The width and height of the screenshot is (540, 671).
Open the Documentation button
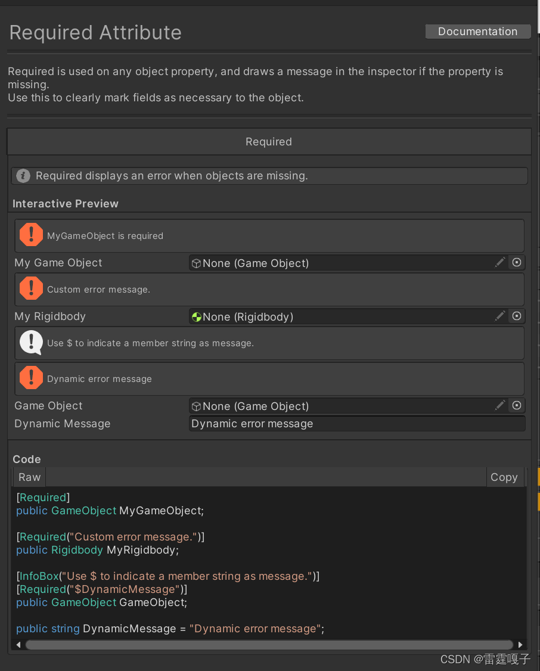(478, 32)
